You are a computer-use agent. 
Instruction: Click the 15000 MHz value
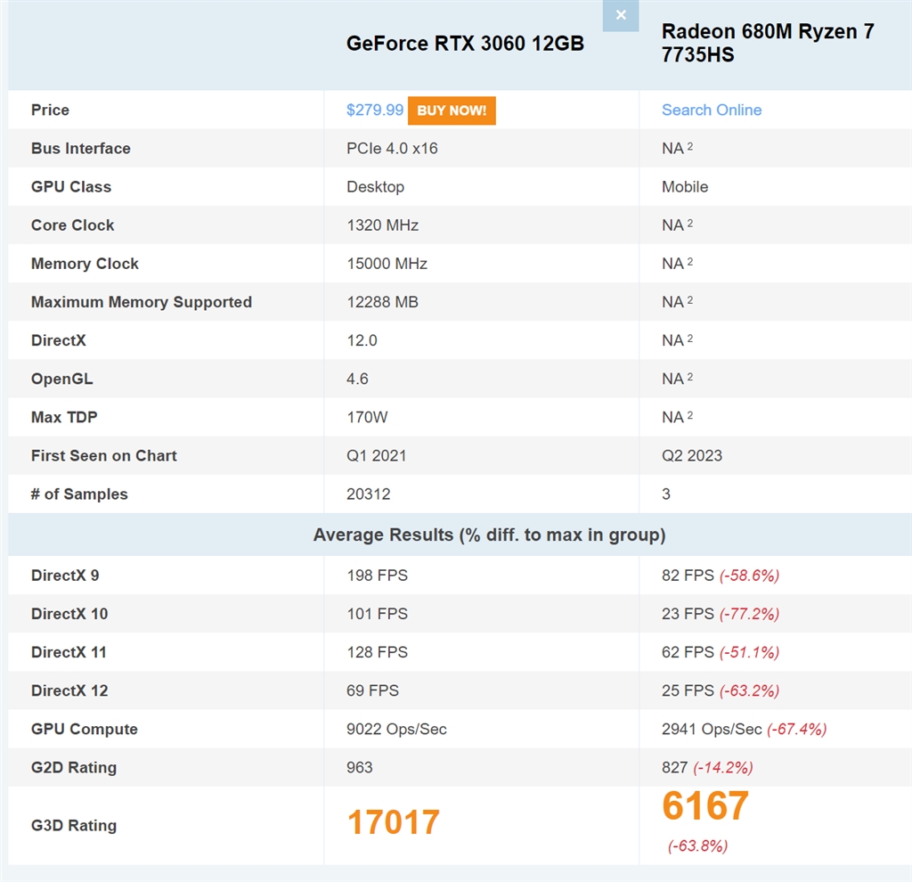[387, 264]
